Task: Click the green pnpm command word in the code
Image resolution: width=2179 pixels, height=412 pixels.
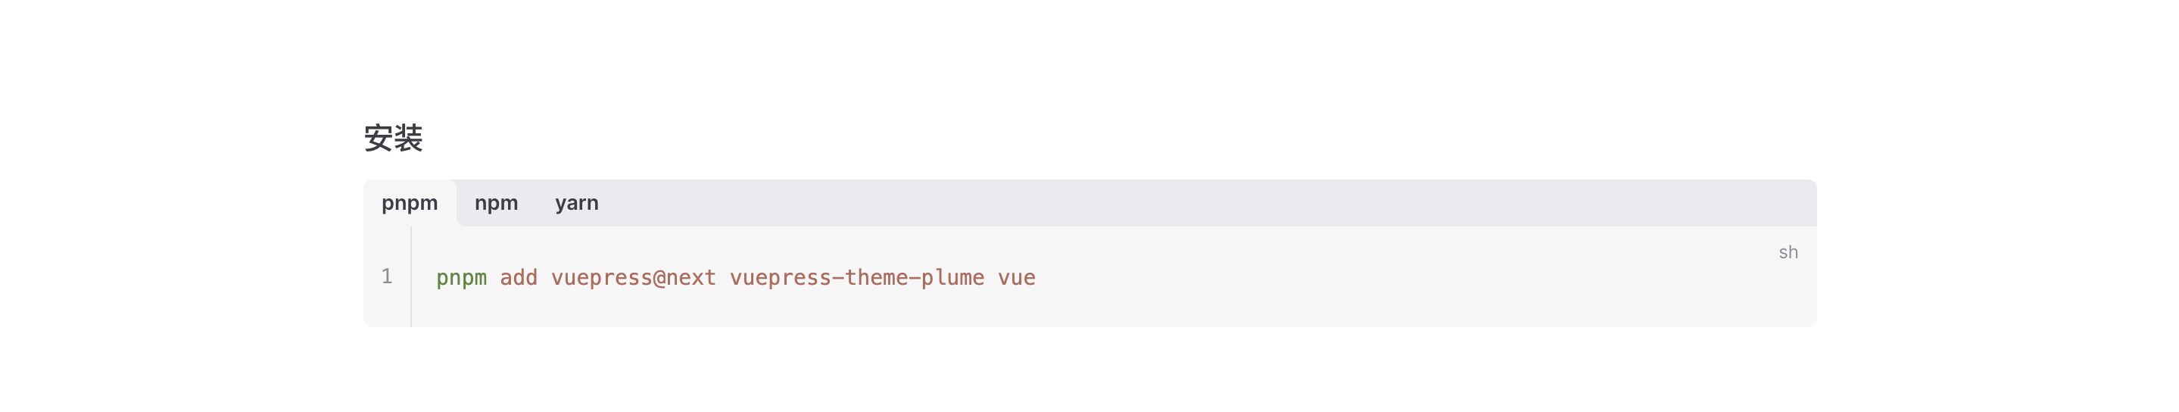Action: coord(461,279)
